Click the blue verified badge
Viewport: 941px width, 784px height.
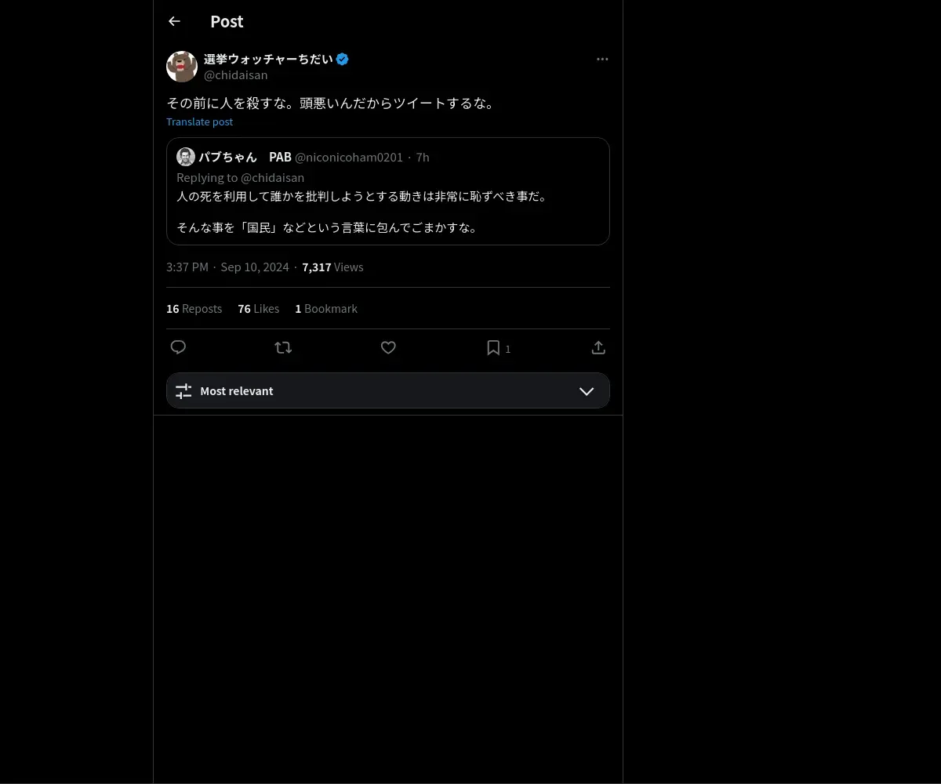click(x=343, y=59)
